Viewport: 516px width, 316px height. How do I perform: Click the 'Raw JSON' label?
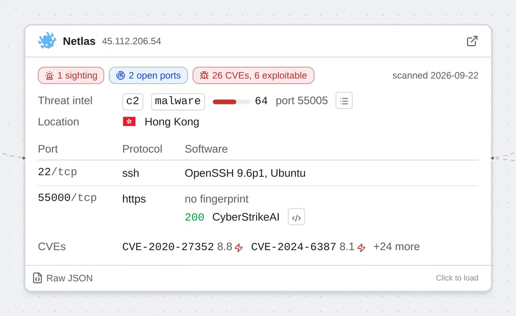click(x=69, y=278)
